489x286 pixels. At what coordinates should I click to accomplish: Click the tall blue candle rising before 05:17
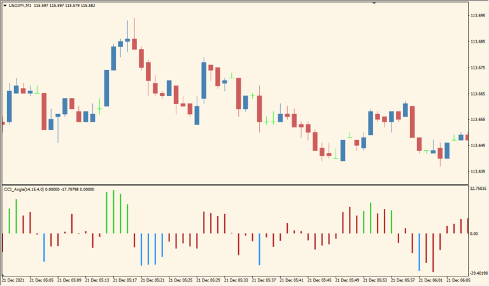pos(106,88)
